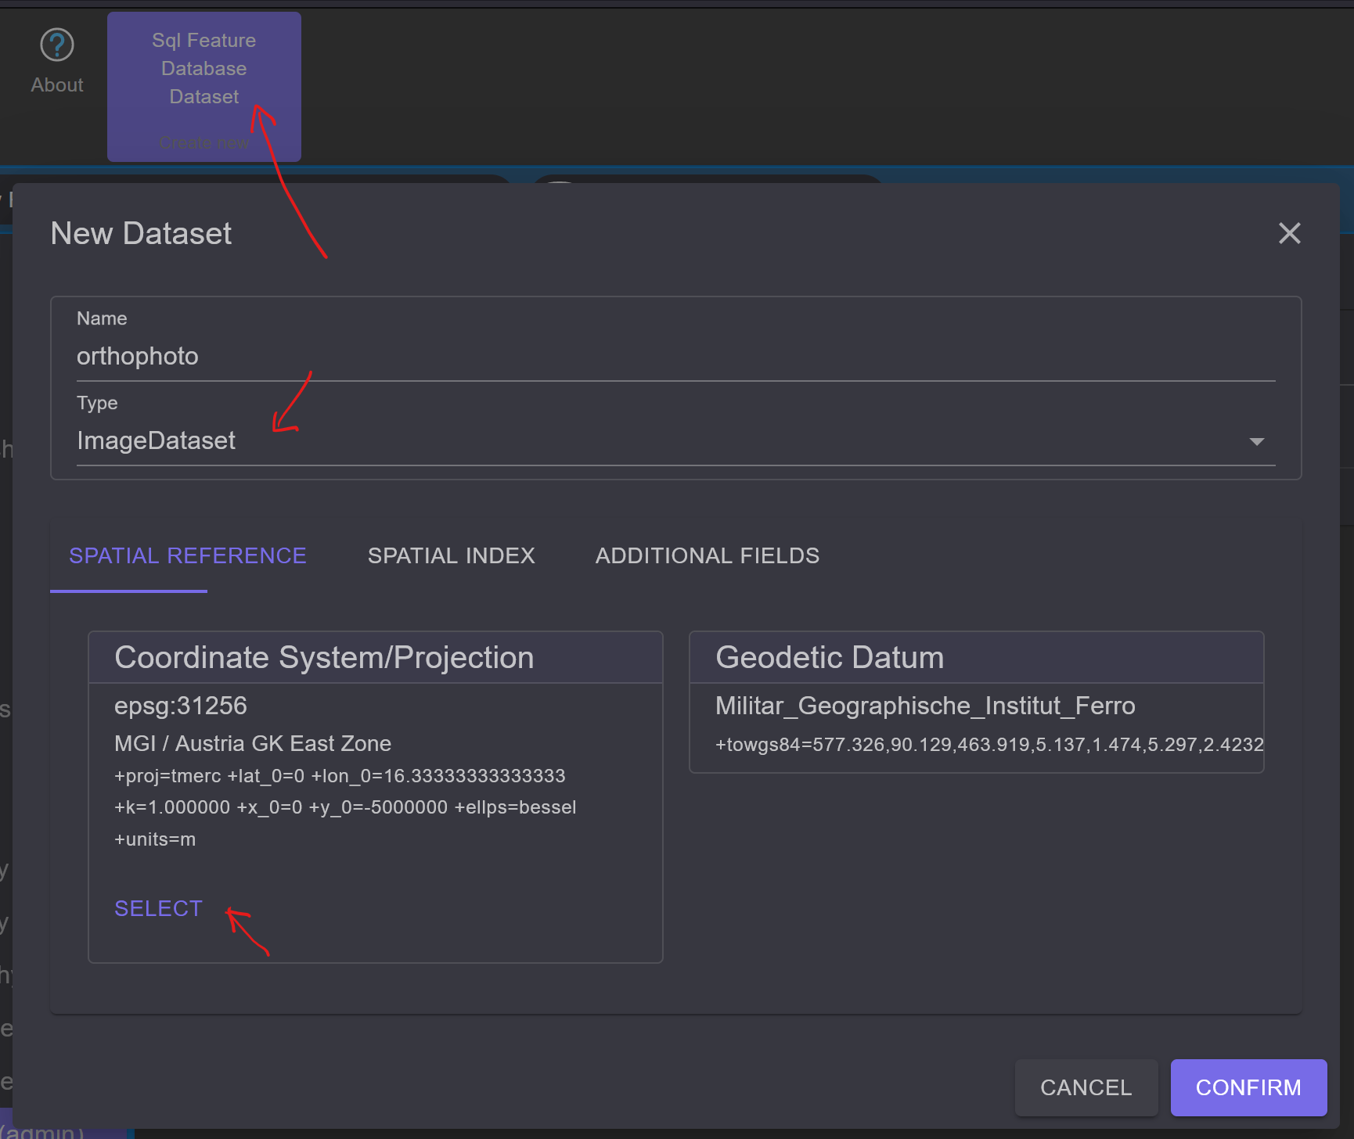
Task: Click the Coordinate System/Projection card header
Action: (x=376, y=657)
